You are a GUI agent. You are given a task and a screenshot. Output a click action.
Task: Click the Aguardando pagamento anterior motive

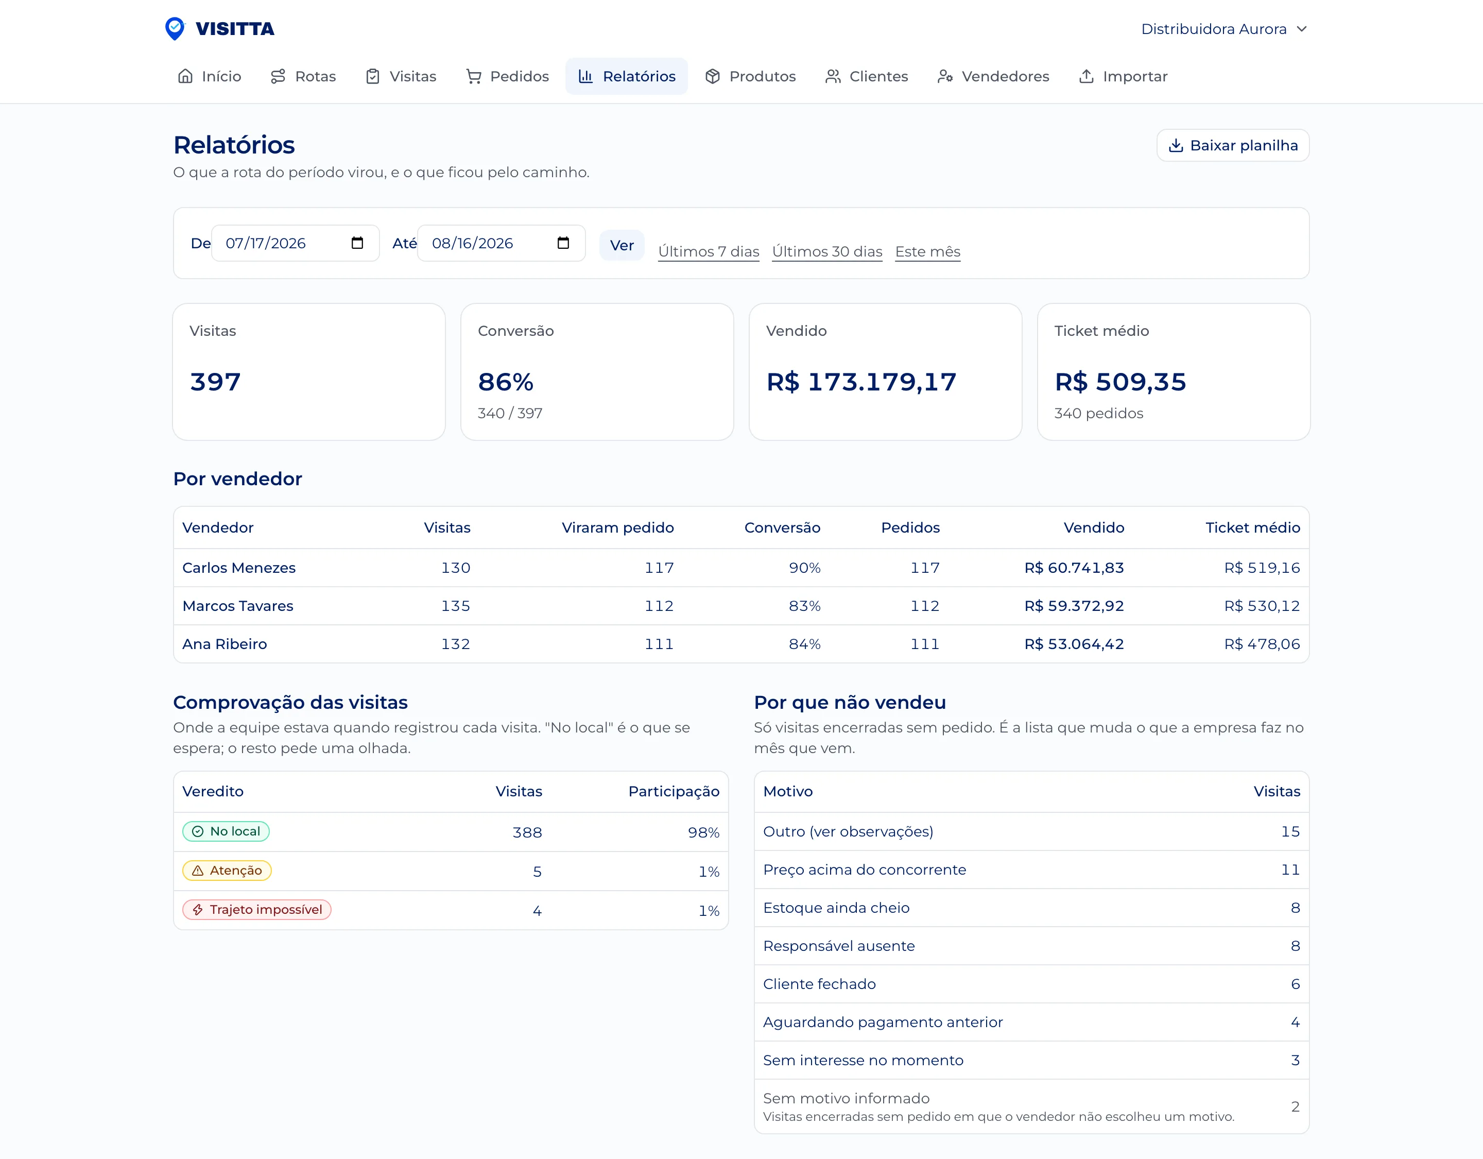click(883, 1022)
